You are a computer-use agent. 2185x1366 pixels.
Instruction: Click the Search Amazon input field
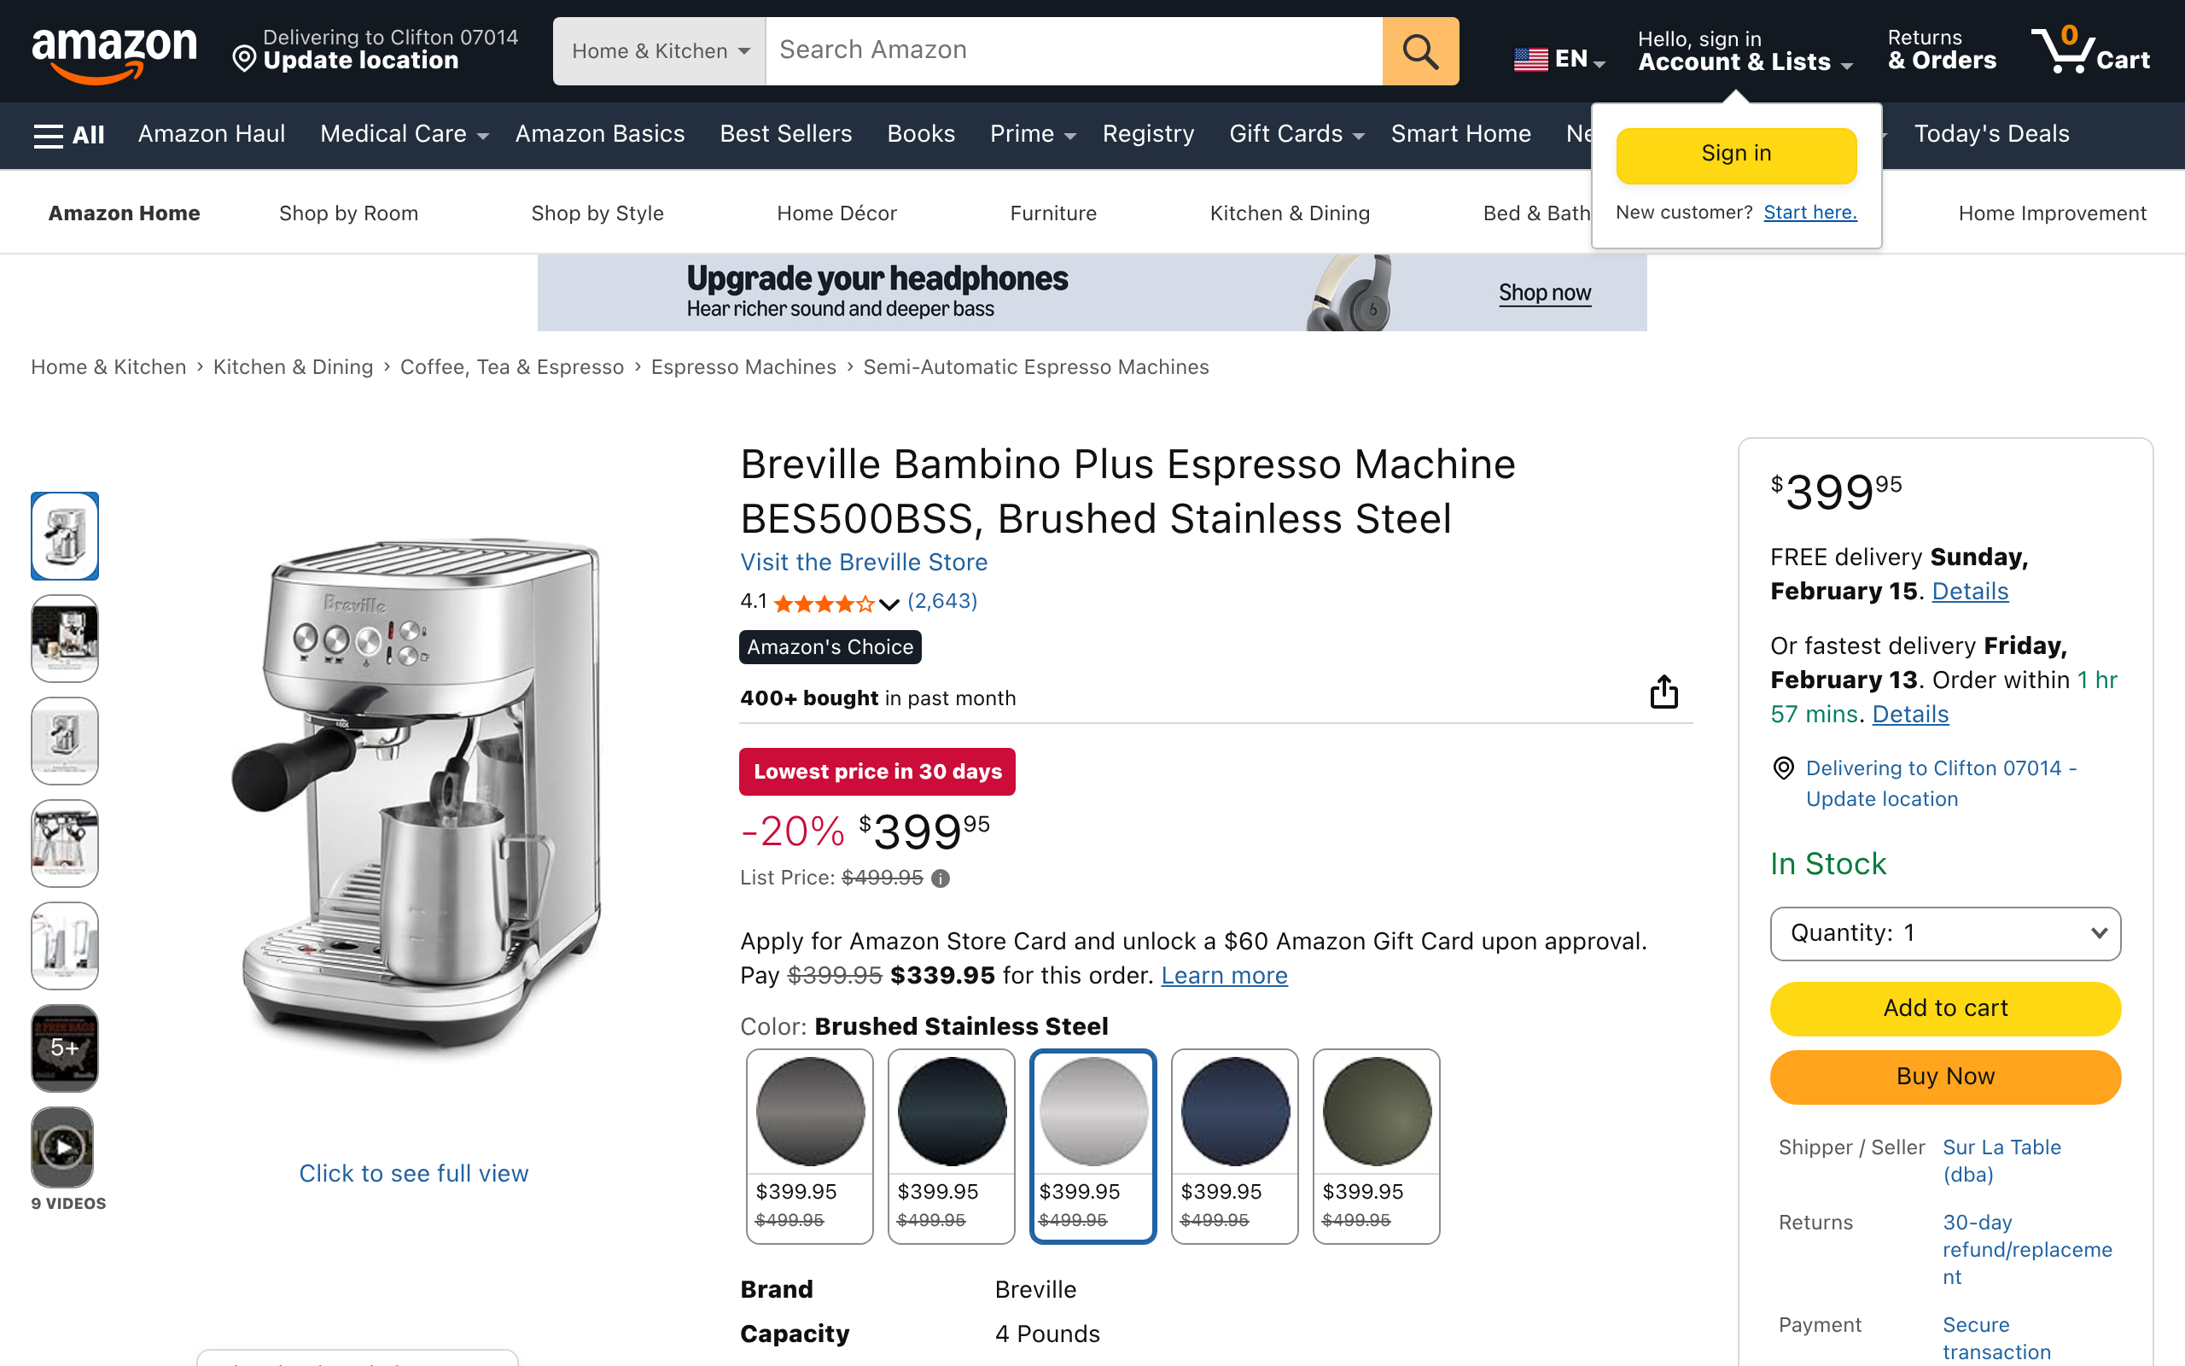1073,51
